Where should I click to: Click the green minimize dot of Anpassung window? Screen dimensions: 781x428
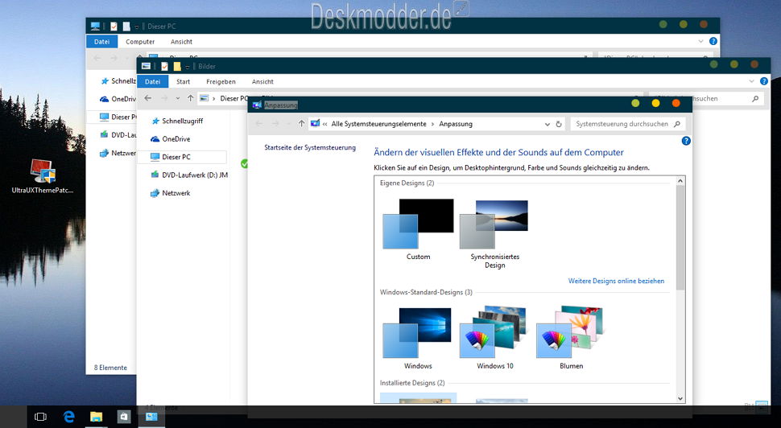[x=635, y=103]
